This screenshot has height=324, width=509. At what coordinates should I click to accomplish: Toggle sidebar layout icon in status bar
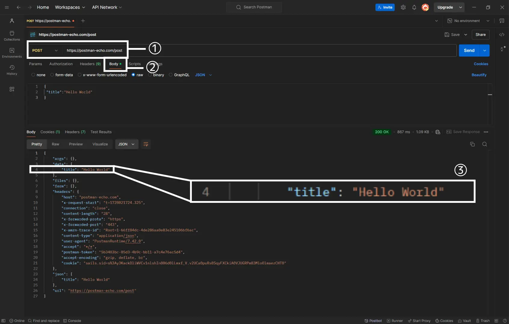[3, 321]
